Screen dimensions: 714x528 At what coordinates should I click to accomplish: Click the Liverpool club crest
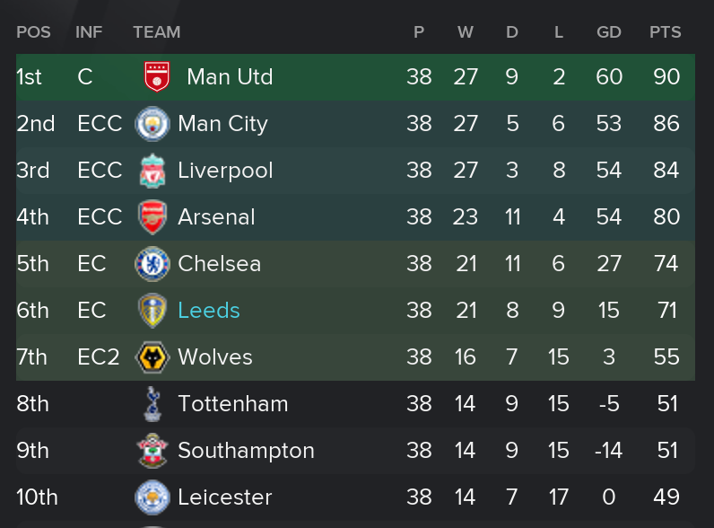pos(152,171)
